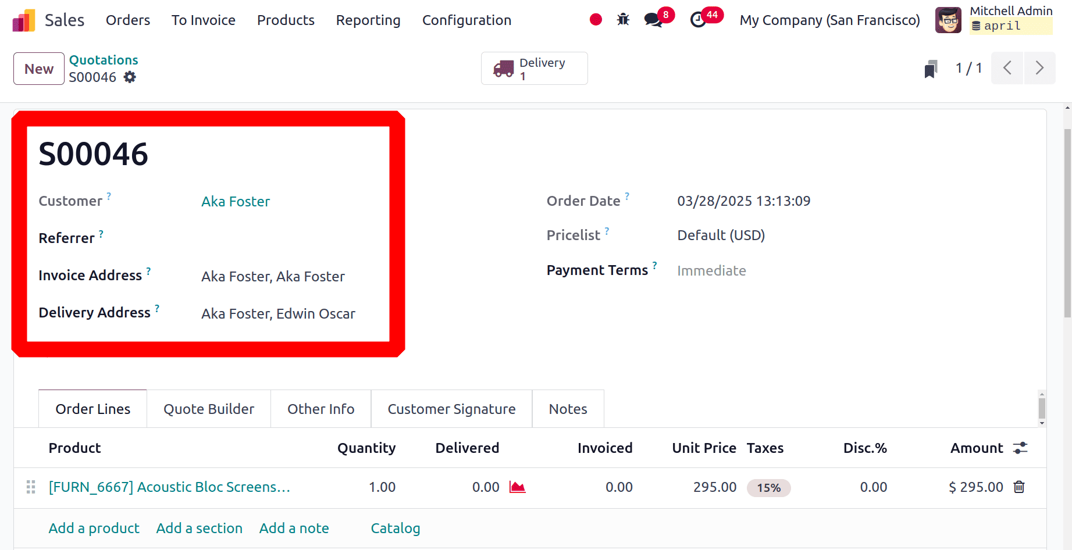The height and width of the screenshot is (550, 1072).
Task: Toggle the optional columns selector icon
Action: (1021, 448)
